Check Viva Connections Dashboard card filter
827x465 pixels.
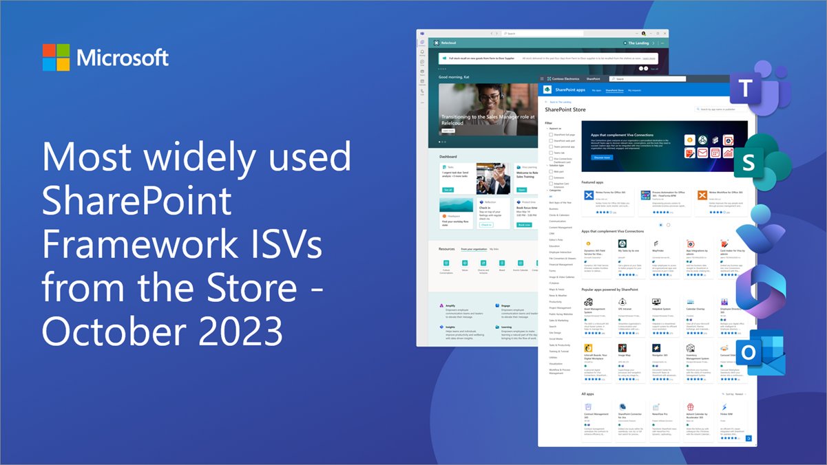click(550, 159)
